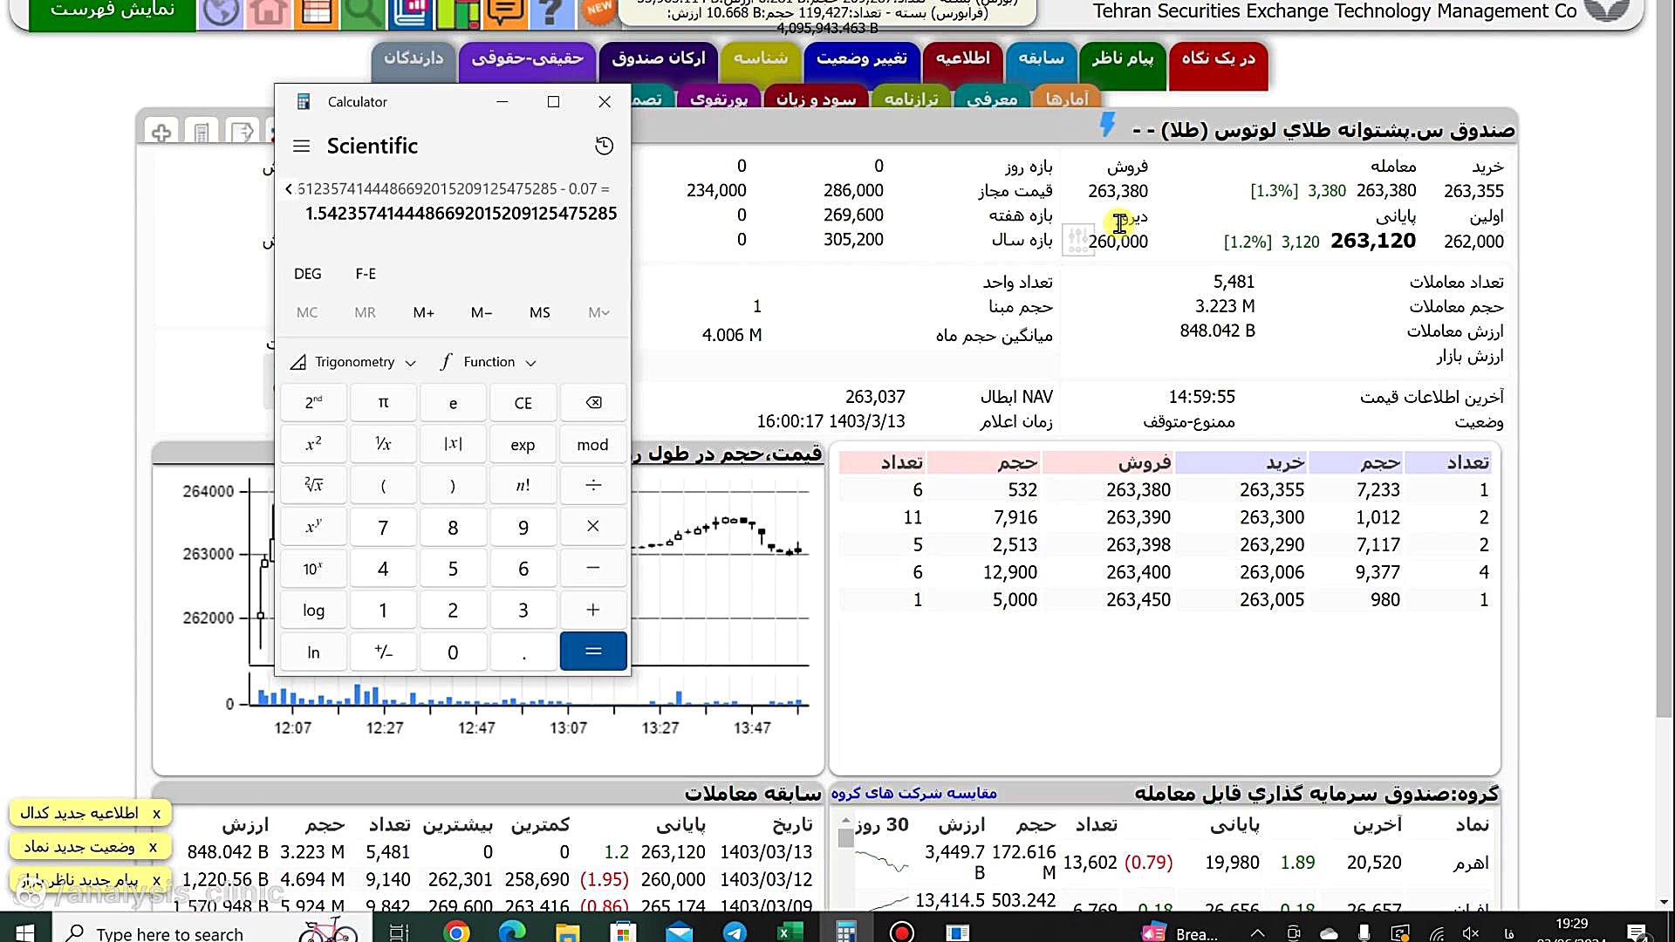Screen dimensions: 1675x942
Task: Click the pink home icon
Action: 268,12
